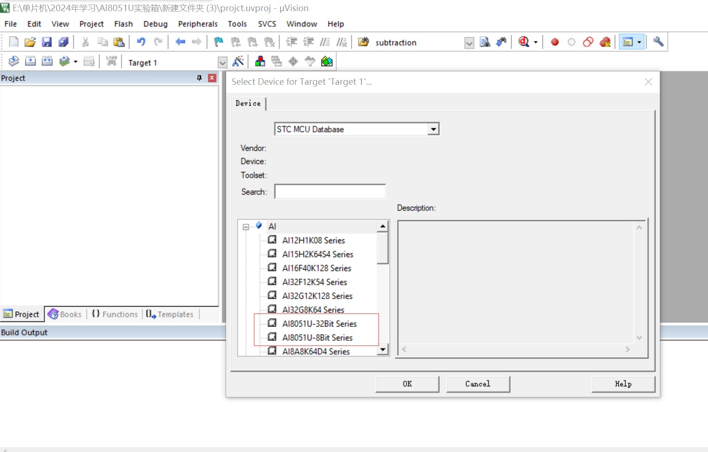Disable all breakpoints icon
708x452 pixels.
coord(588,42)
